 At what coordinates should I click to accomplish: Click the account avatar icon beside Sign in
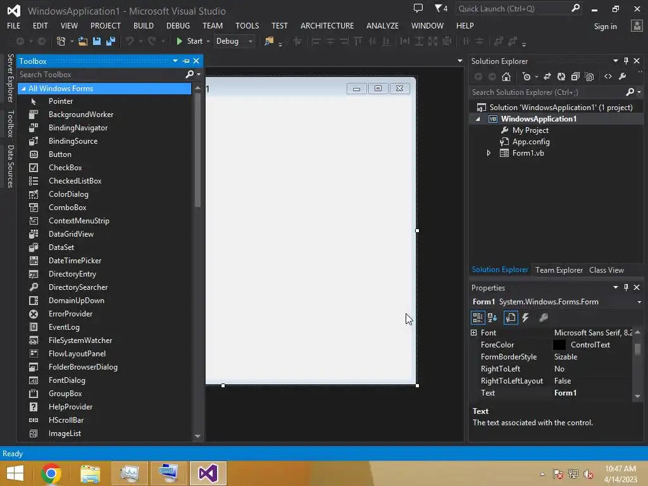pyautogui.click(x=637, y=26)
